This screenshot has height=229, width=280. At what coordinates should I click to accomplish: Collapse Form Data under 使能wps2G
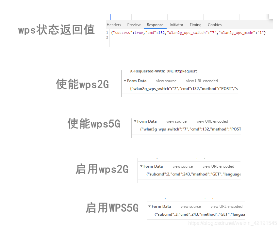134,81
